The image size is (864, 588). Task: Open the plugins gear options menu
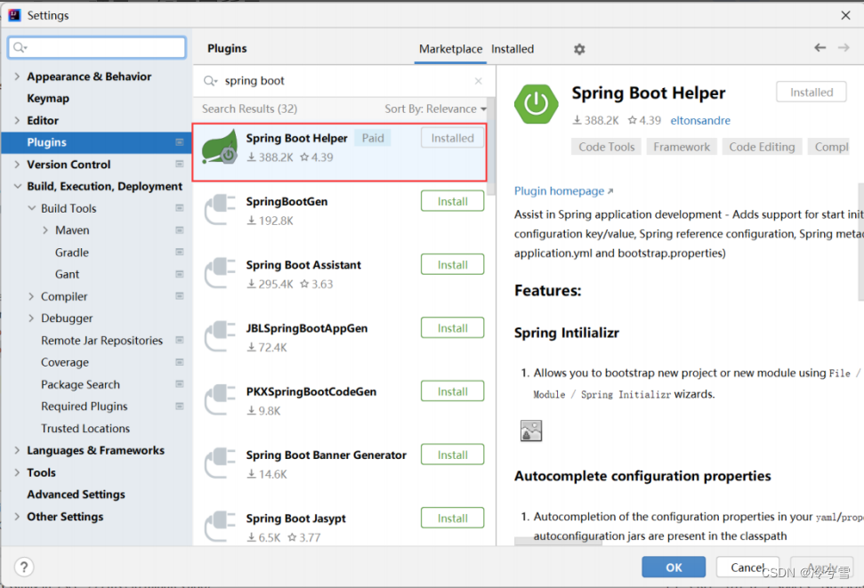pos(579,49)
